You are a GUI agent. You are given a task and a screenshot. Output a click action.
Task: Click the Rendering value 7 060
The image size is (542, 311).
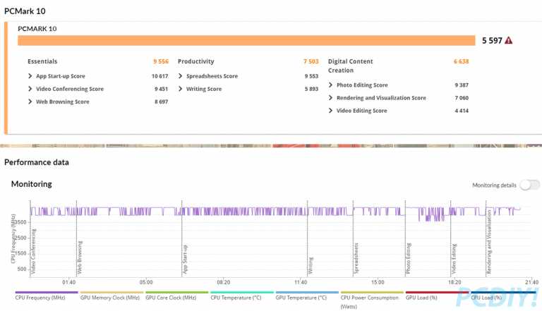(x=462, y=98)
